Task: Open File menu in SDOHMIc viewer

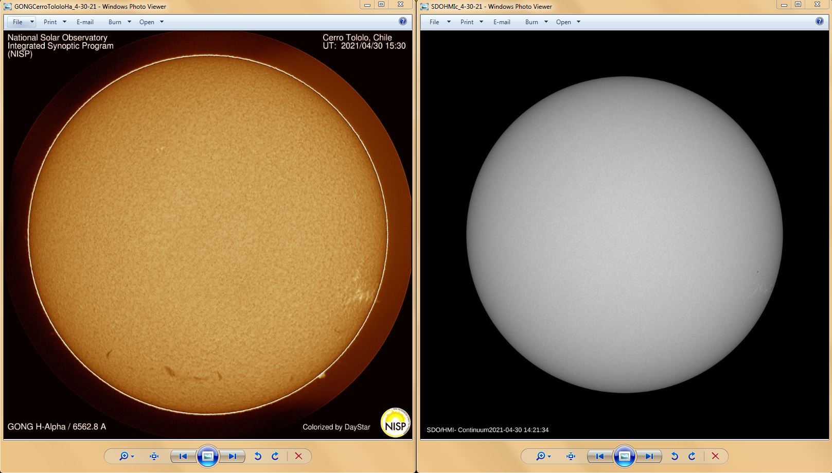Action: tap(434, 22)
